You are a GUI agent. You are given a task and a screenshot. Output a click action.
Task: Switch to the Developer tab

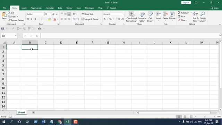coord(89,8)
